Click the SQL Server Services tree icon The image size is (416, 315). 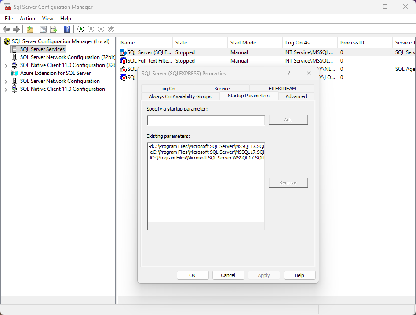click(x=15, y=49)
